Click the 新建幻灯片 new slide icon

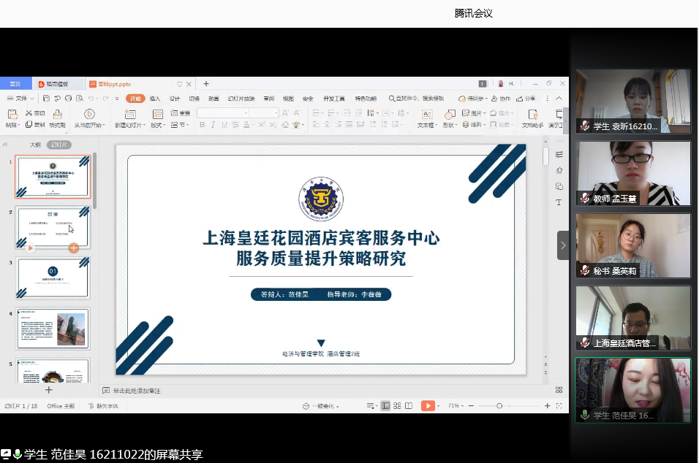point(129,114)
